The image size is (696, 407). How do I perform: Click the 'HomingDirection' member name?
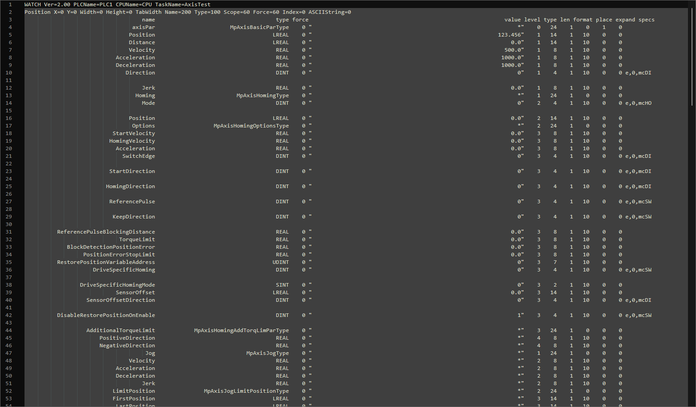131,186
